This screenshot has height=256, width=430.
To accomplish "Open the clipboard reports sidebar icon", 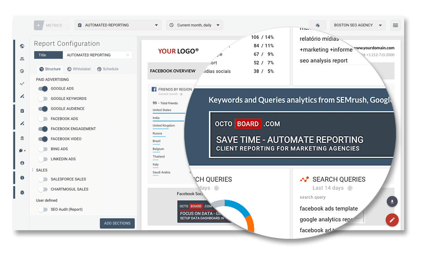I will tap(22, 111).
